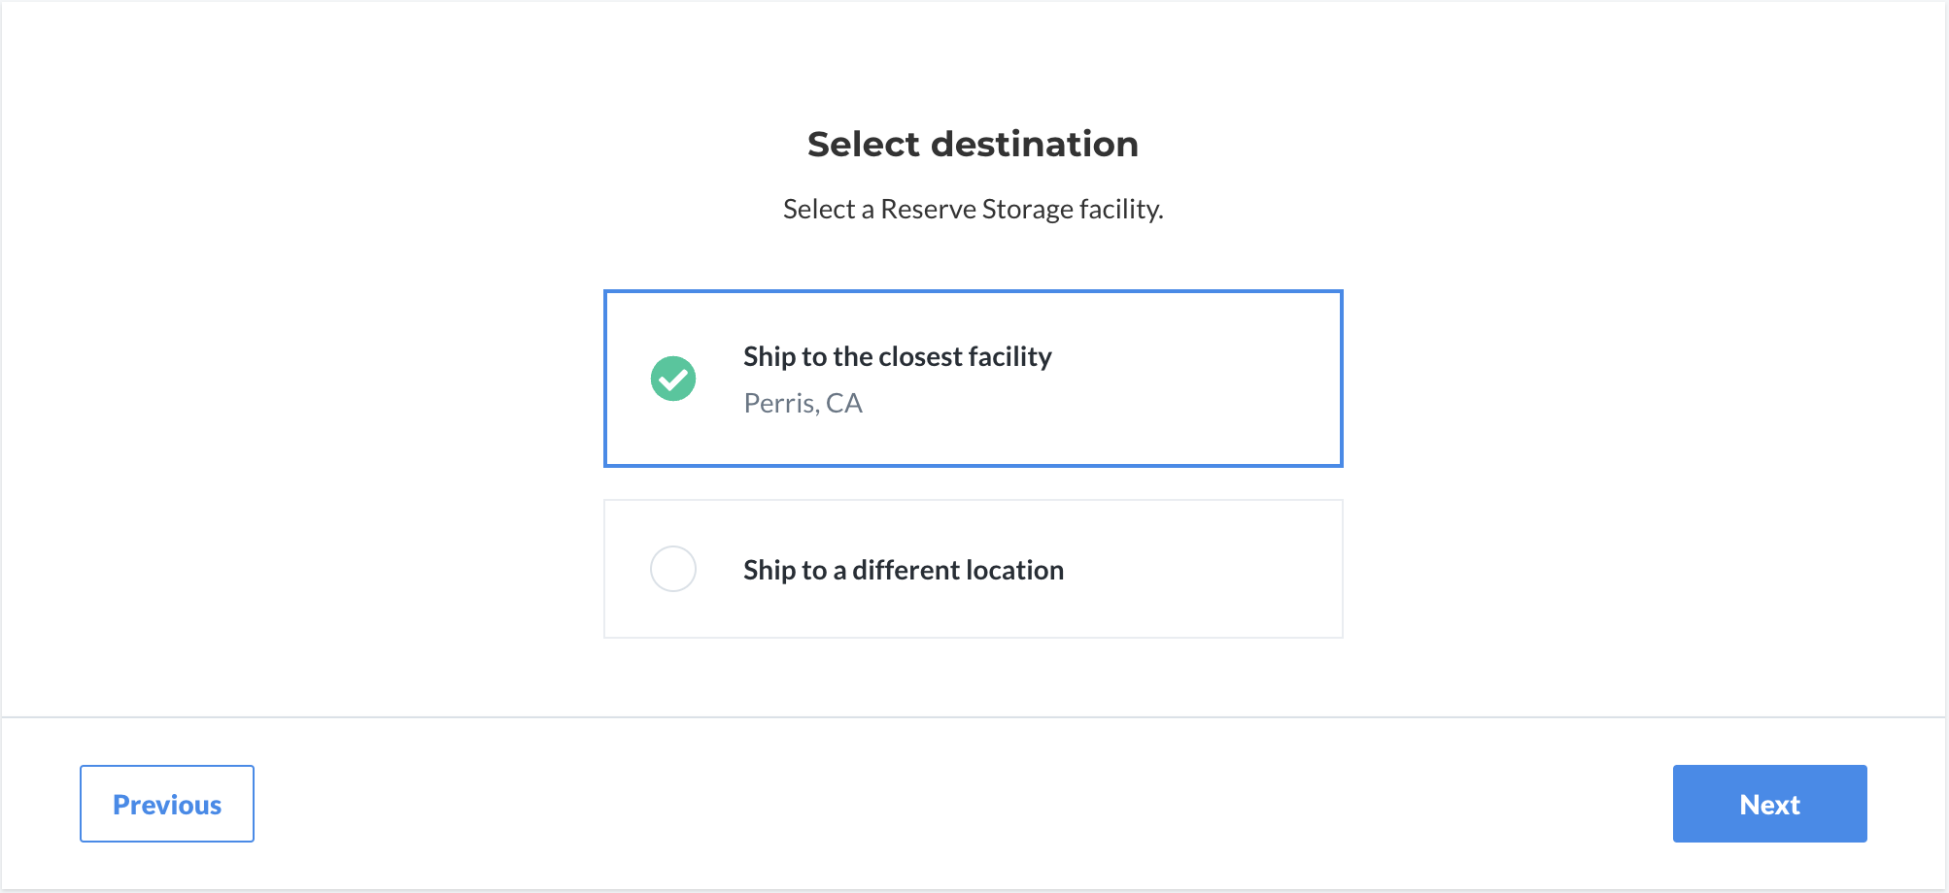Return using the outlined Previous button
Screen dimensions: 1949x893
[167, 804]
